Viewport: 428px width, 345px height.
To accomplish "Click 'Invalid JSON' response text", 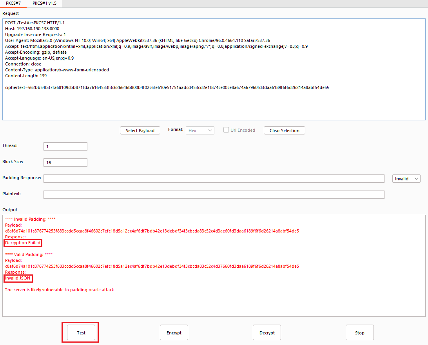I will click(x=18, y=278).
